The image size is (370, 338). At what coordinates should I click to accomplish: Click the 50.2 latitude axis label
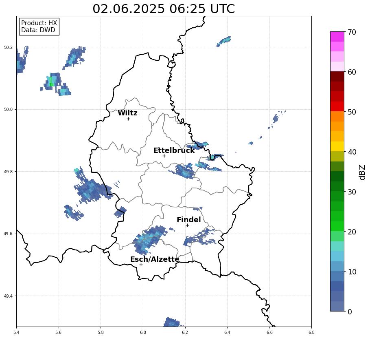8,47
